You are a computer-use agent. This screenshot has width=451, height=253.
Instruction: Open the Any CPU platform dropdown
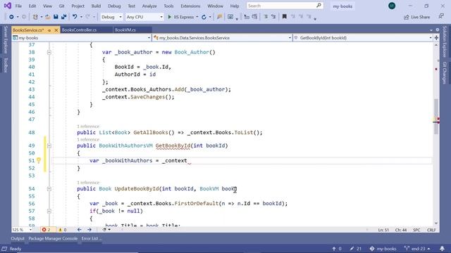[x=144, y=17]
